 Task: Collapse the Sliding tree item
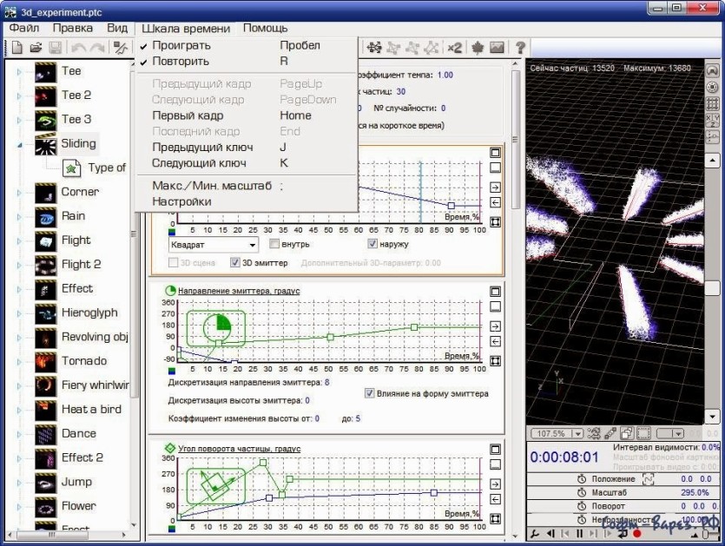[x=19, y=145]
